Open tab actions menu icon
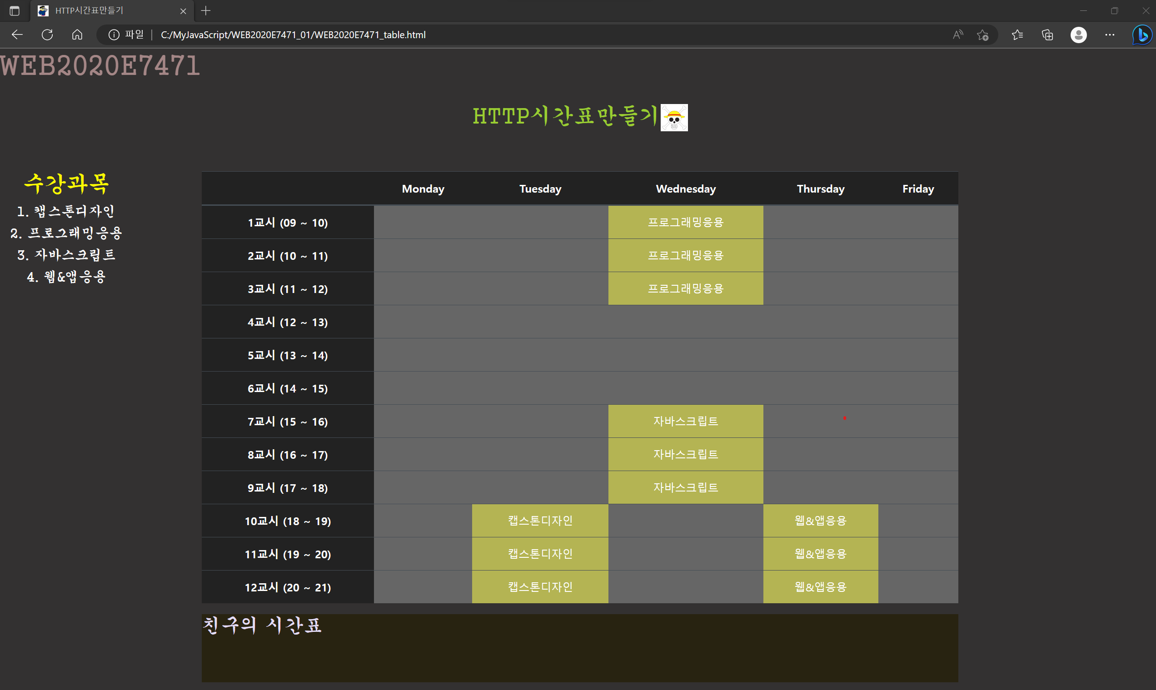Screen dimensions: 1156x690 pos(15,11)
